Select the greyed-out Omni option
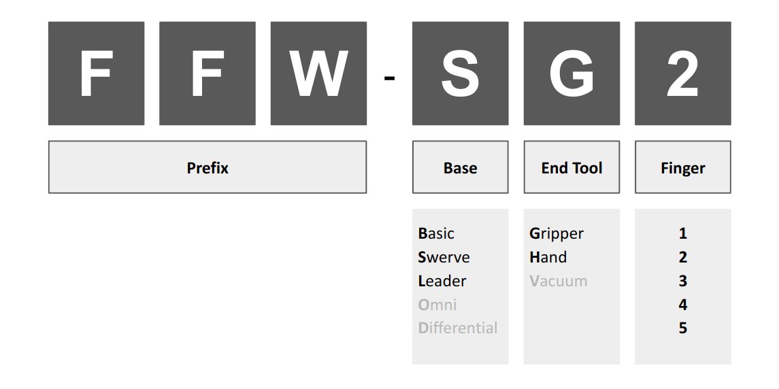 click(437, 305)
